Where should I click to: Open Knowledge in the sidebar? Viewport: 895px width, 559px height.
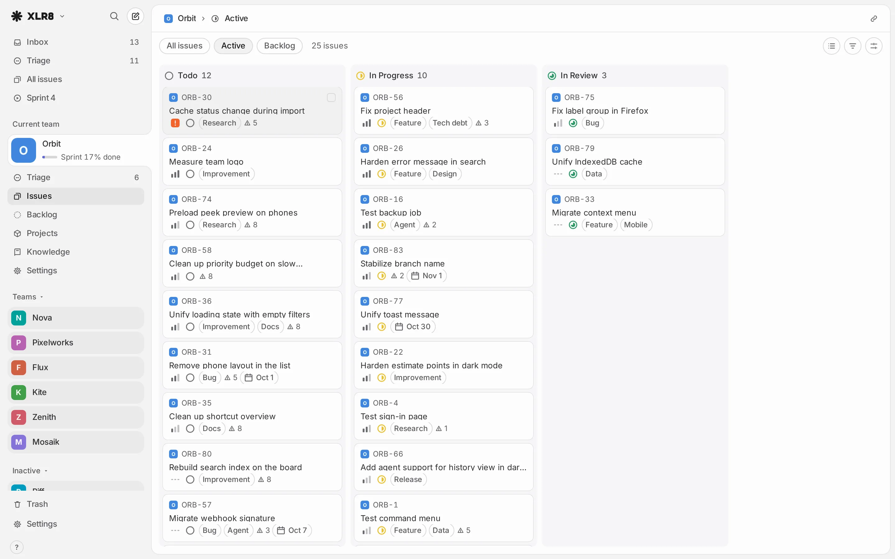pos(76,252)
